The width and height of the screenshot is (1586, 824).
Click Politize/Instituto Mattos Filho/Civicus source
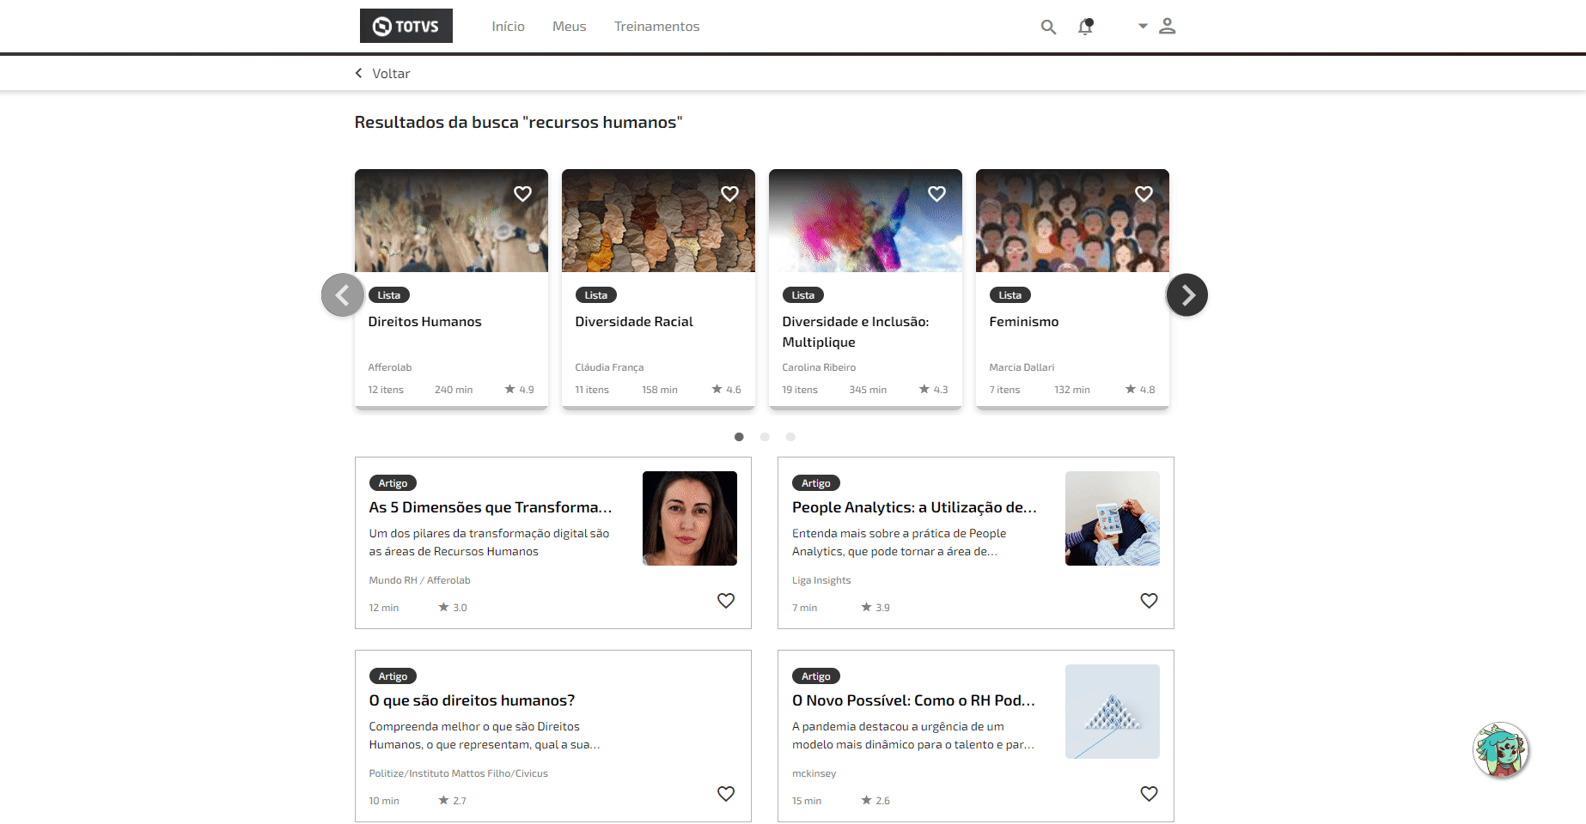[458, 773]
